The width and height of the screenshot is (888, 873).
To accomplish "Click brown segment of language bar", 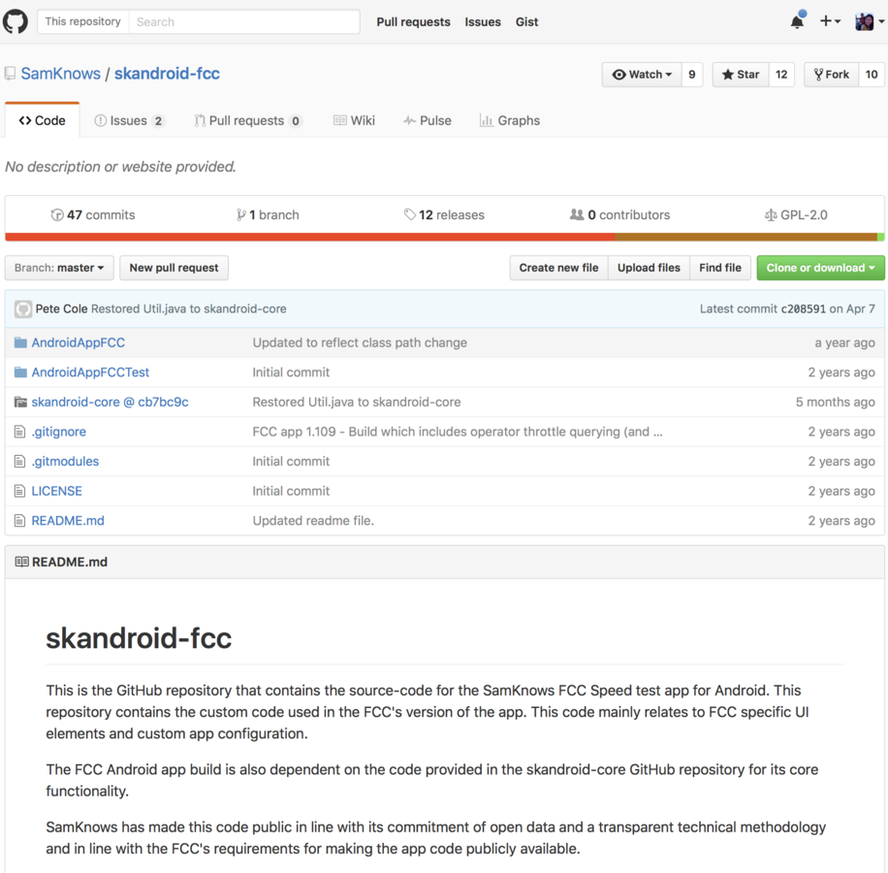I will [745, 237].
